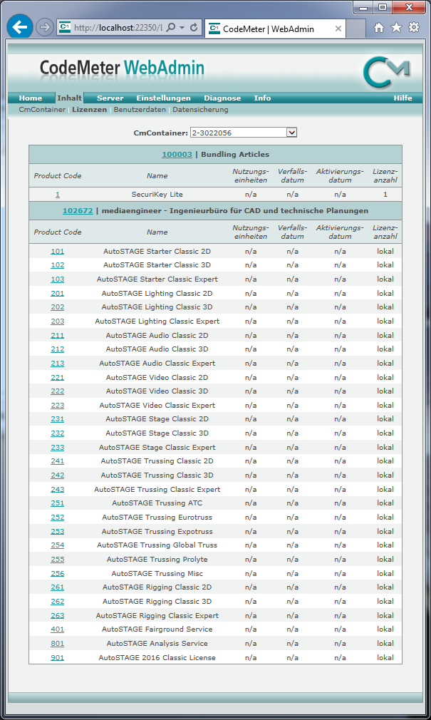The width and height of the screenshot is (431, 720).
Task: Maximize the browser window
Action: coord(383,7)
